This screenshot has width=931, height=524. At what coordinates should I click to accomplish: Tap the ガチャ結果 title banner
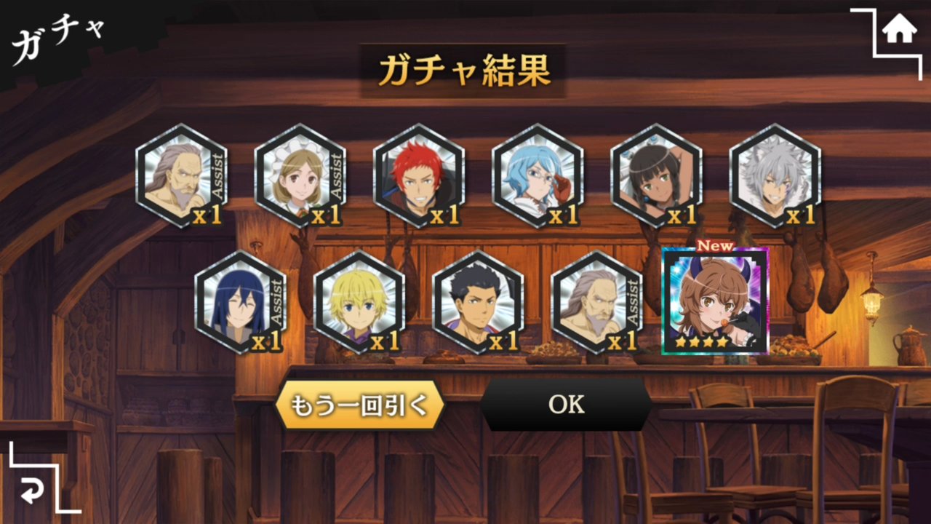pyautogui.click(x=463, y=71)
